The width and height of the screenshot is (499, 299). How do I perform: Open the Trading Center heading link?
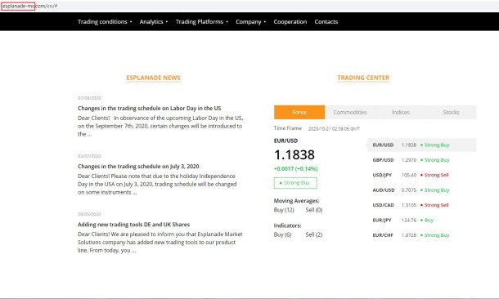coord(363,78)
